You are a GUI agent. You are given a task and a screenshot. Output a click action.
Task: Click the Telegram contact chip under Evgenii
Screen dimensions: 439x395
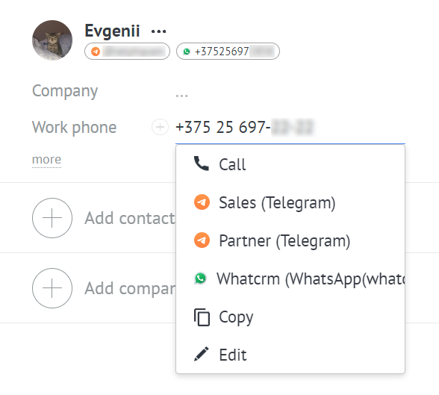(x=127, y=52)
